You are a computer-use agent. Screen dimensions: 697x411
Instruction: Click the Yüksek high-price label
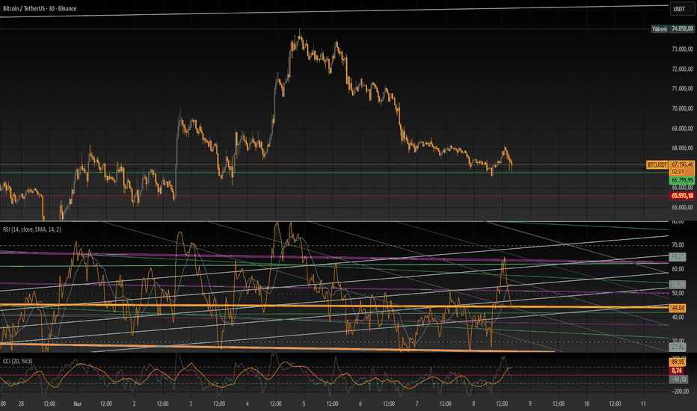(x=659, y=29)
